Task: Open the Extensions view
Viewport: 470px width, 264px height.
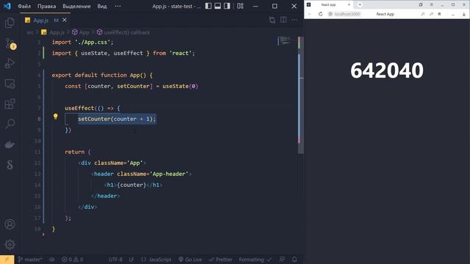Action: click(10, 104)
